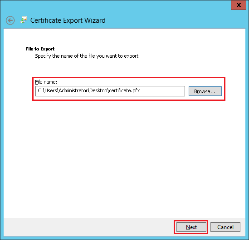Click the Certificate Export Wizard icon

[x=24, y=20]
